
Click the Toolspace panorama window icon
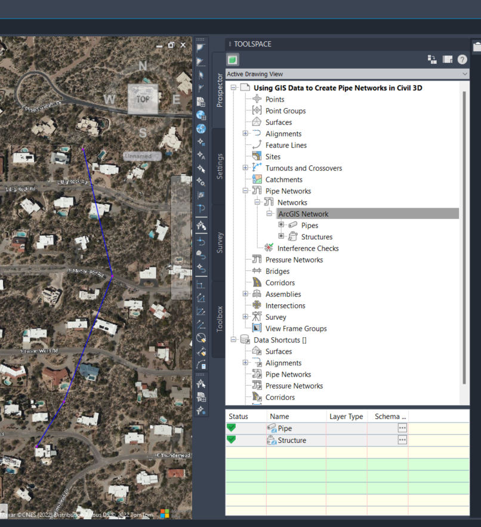tap(448, 60)
